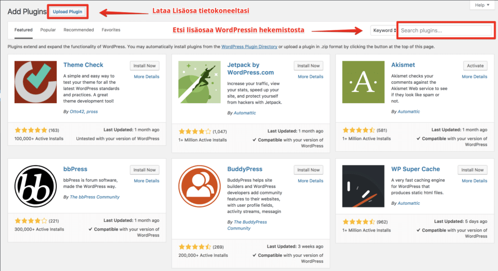This screenshot has height=271, width=498.
Task: Click the Theme Check plugin icon
Action: [36, 82]
